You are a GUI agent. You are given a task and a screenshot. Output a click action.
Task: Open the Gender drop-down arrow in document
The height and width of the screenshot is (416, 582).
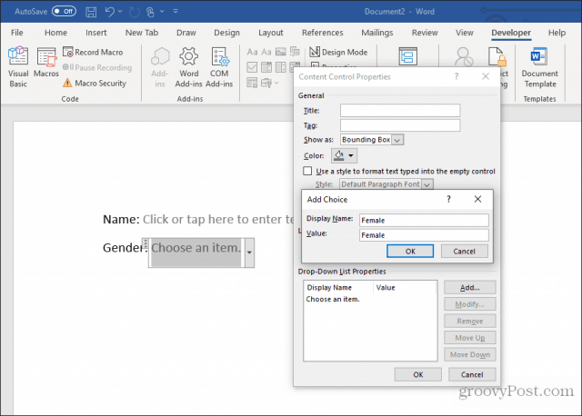pos(249,253)
